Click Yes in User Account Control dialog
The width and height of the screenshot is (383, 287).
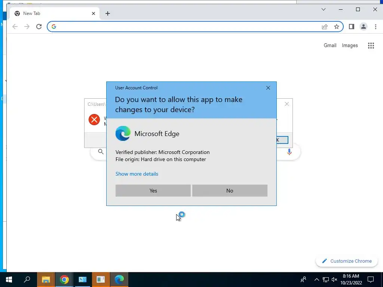pos(153,191)
